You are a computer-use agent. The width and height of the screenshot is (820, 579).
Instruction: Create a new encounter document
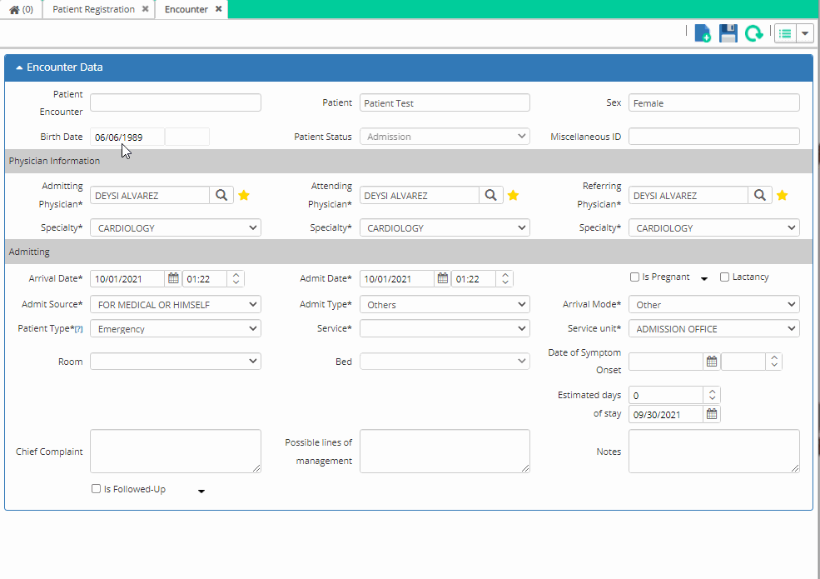coord(702,33)
